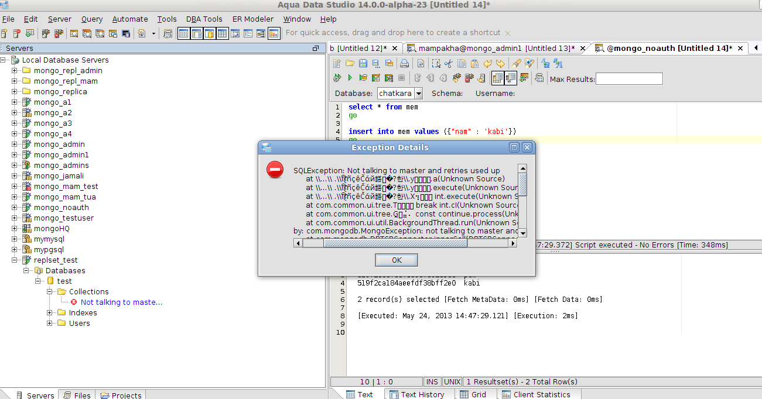
Task: Click the Open file folder icon in query toolbar
Action: point(350,63)
